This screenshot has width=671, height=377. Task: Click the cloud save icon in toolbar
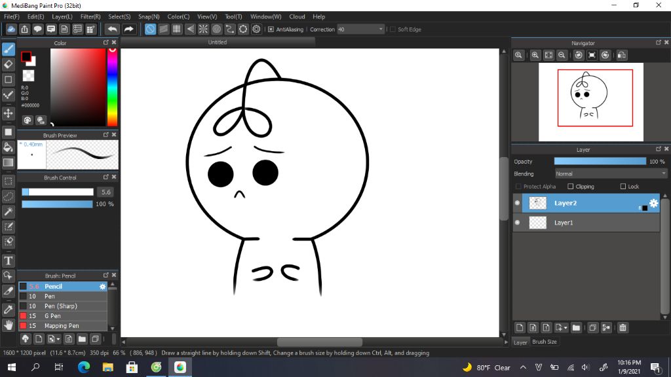click(11, 29)
